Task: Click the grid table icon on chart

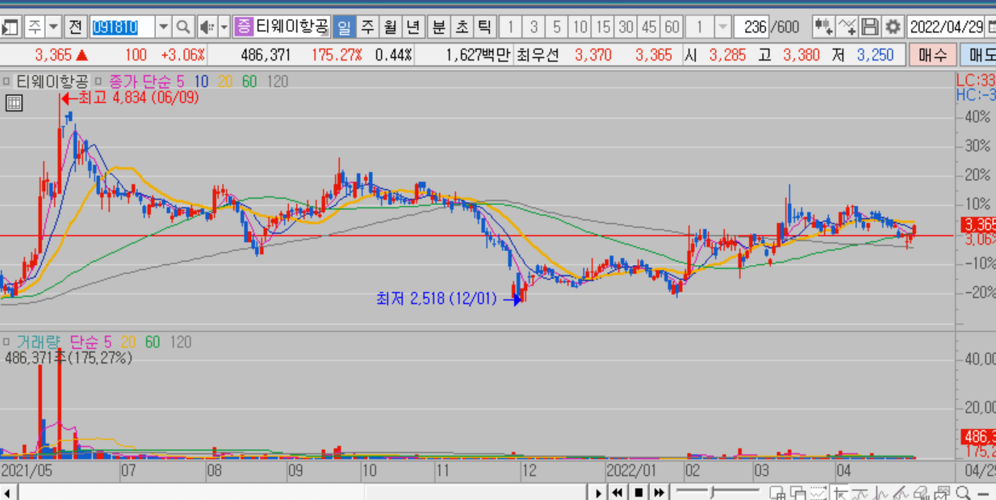Action: (x=14, y=103)
